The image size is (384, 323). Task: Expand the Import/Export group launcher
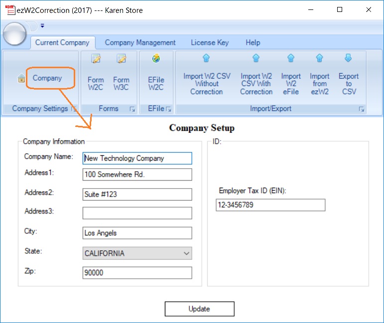point(362,109)
